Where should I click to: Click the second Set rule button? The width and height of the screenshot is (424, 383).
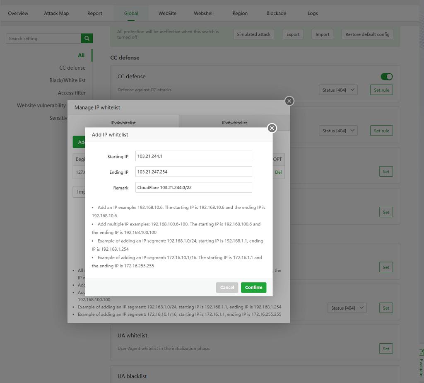coord(381,131)
